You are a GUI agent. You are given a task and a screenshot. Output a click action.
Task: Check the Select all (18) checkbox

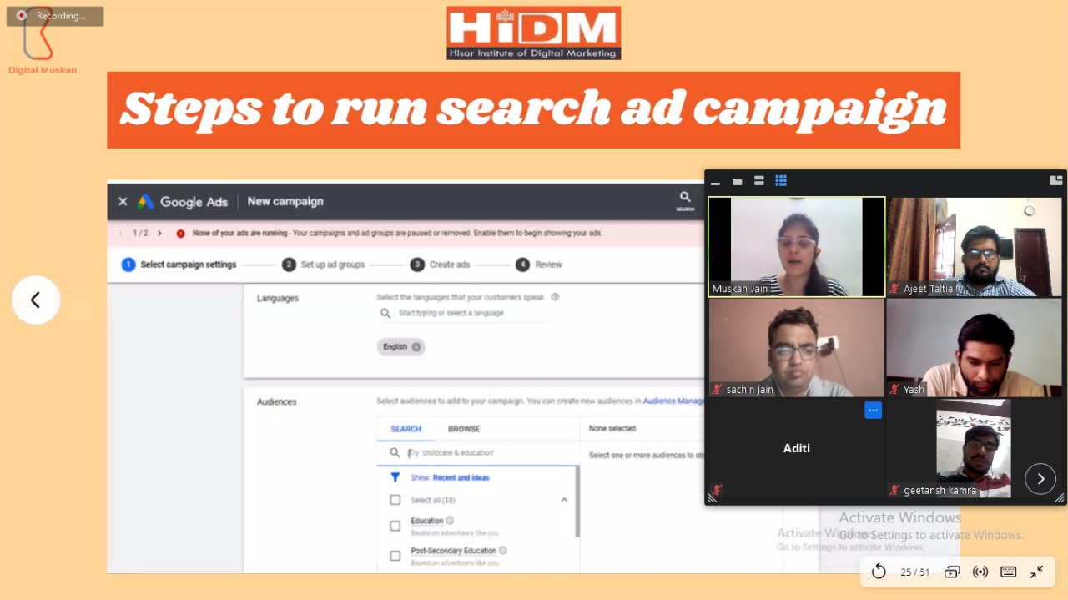pos(395,500)
